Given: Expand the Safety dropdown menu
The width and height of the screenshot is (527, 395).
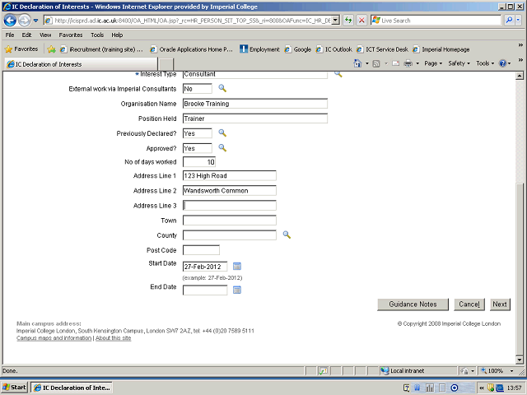Looking at the screenshot, I should (x=459, y=63).
